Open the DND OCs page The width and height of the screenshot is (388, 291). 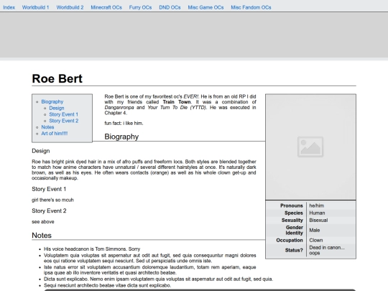pyautogui.click(x=170, y=7)
